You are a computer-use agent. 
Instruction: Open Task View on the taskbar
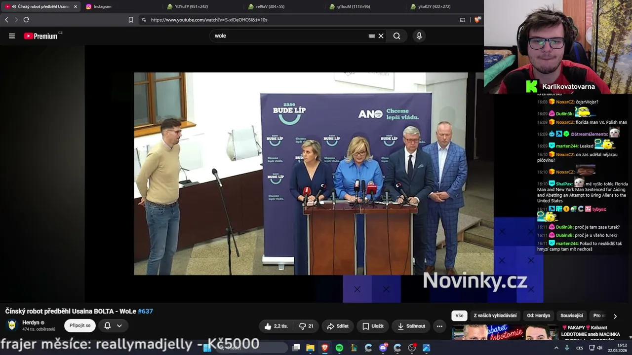point(296,348)
